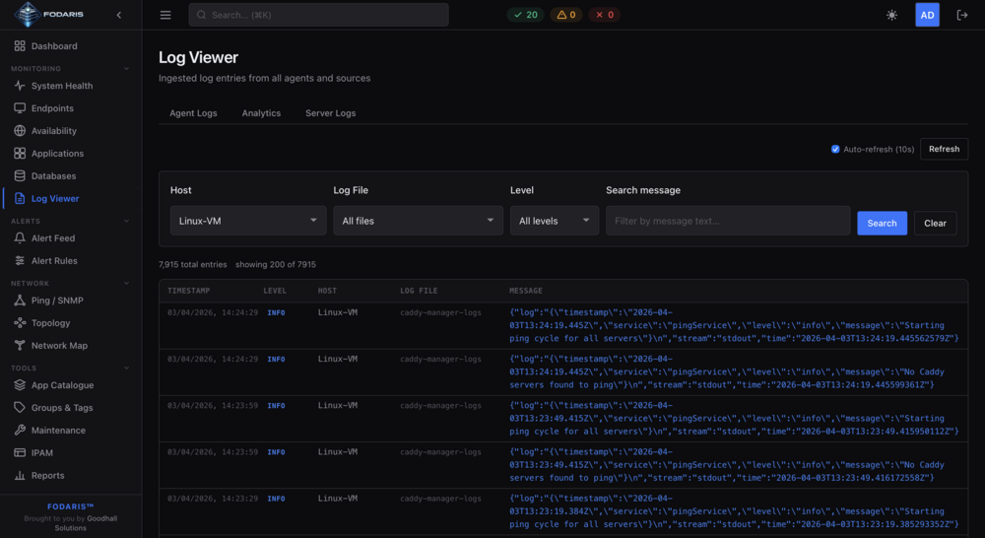Screen dimensions: 985x538
Task: Click the blue Search button
Action: point(882,223)
